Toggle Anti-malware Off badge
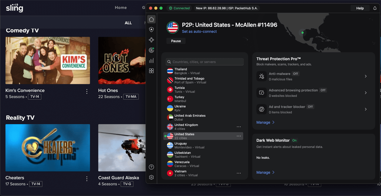The image size is (381, 196). click(295, 74)
